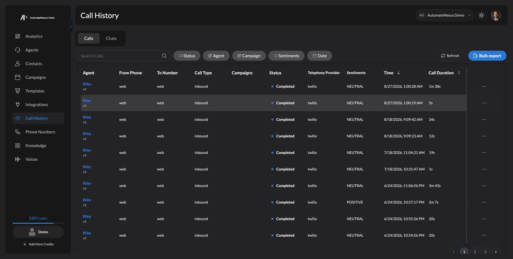Open the AutomateNexus Demo workspace dropdown

click(x=445, y=15)
